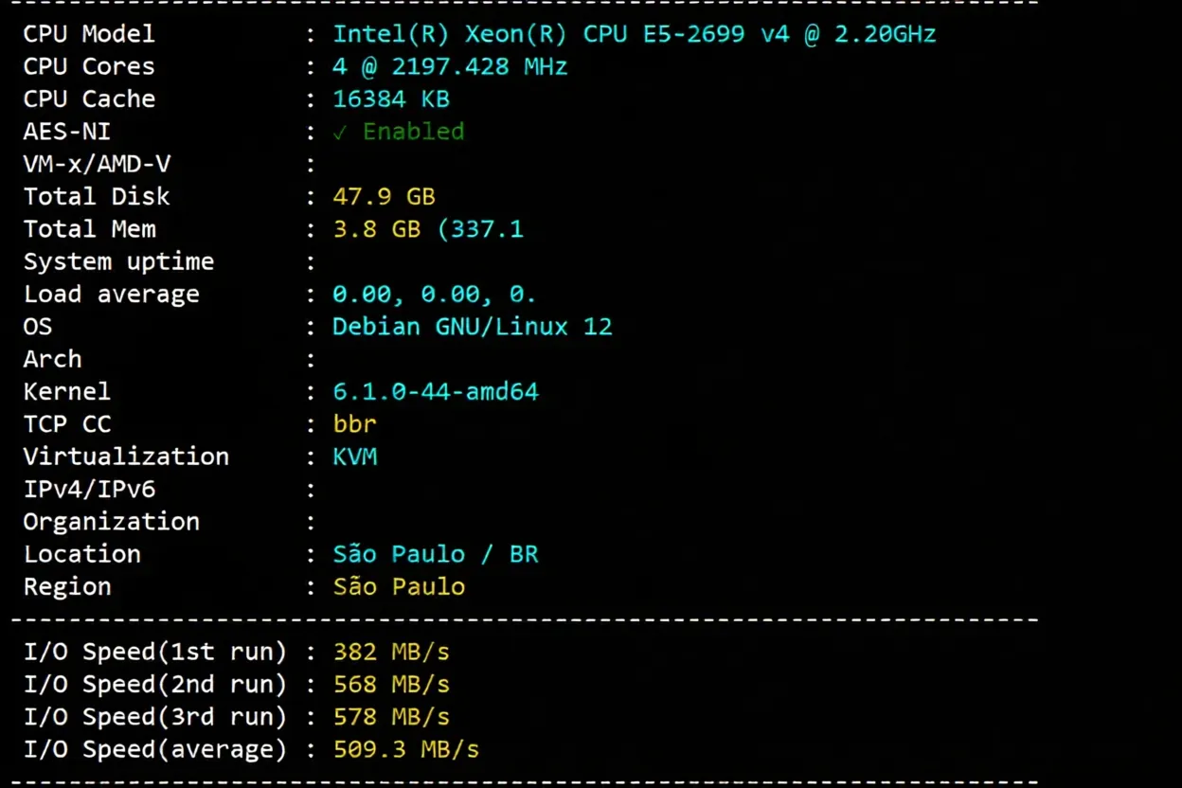
Task: Select the '4 @ 2197.428 MHz' value
Action: (x=450, y=66)
